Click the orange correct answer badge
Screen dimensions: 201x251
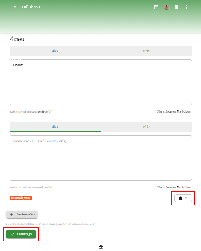(21, 198)
